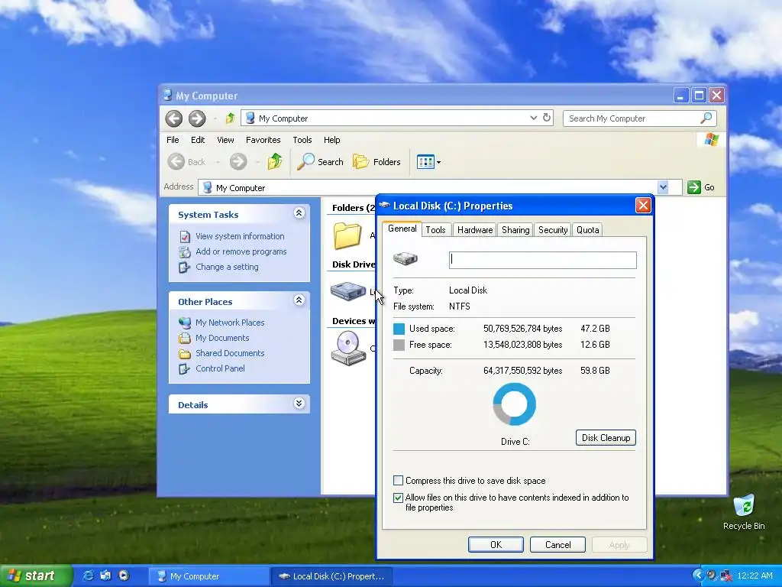Open Shared Documents link
The height and width of the screenshot is (587, 782).
[230, 353]
